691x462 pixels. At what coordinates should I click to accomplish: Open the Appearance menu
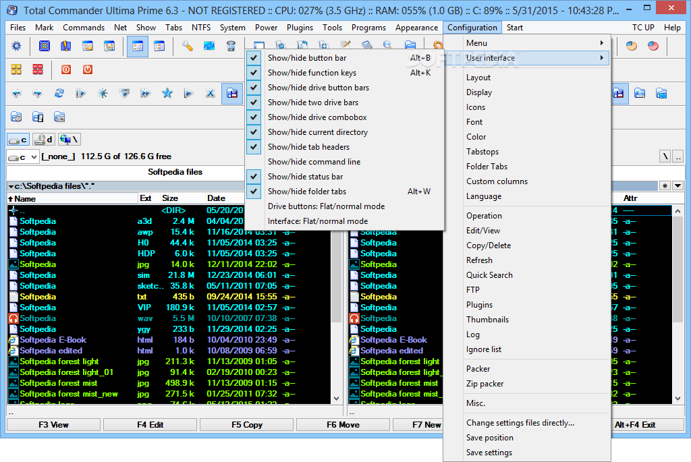point(416,27)
